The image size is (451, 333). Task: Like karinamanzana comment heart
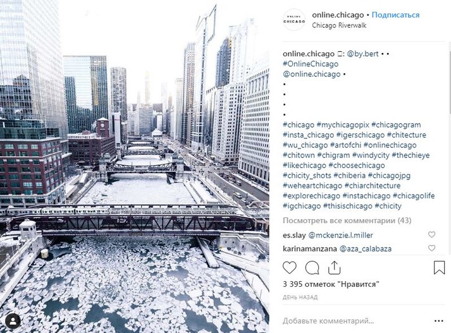click(x=431, y=248)
